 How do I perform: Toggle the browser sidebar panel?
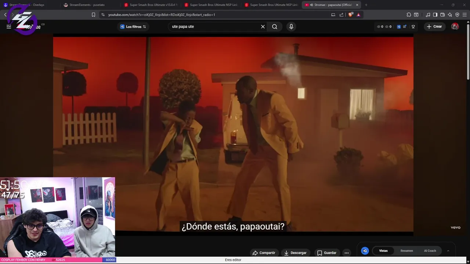[x=435, y=15]
